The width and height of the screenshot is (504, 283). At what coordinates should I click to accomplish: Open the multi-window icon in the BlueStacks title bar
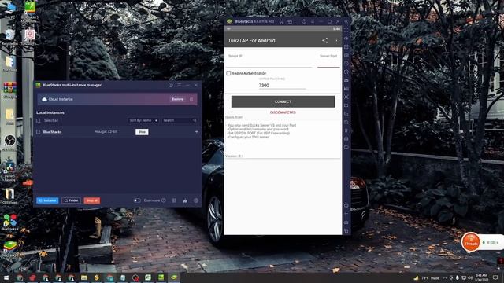290,21
